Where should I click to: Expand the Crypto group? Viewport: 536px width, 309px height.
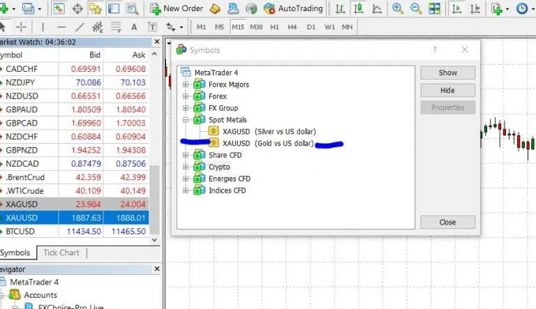coord(186,167)
